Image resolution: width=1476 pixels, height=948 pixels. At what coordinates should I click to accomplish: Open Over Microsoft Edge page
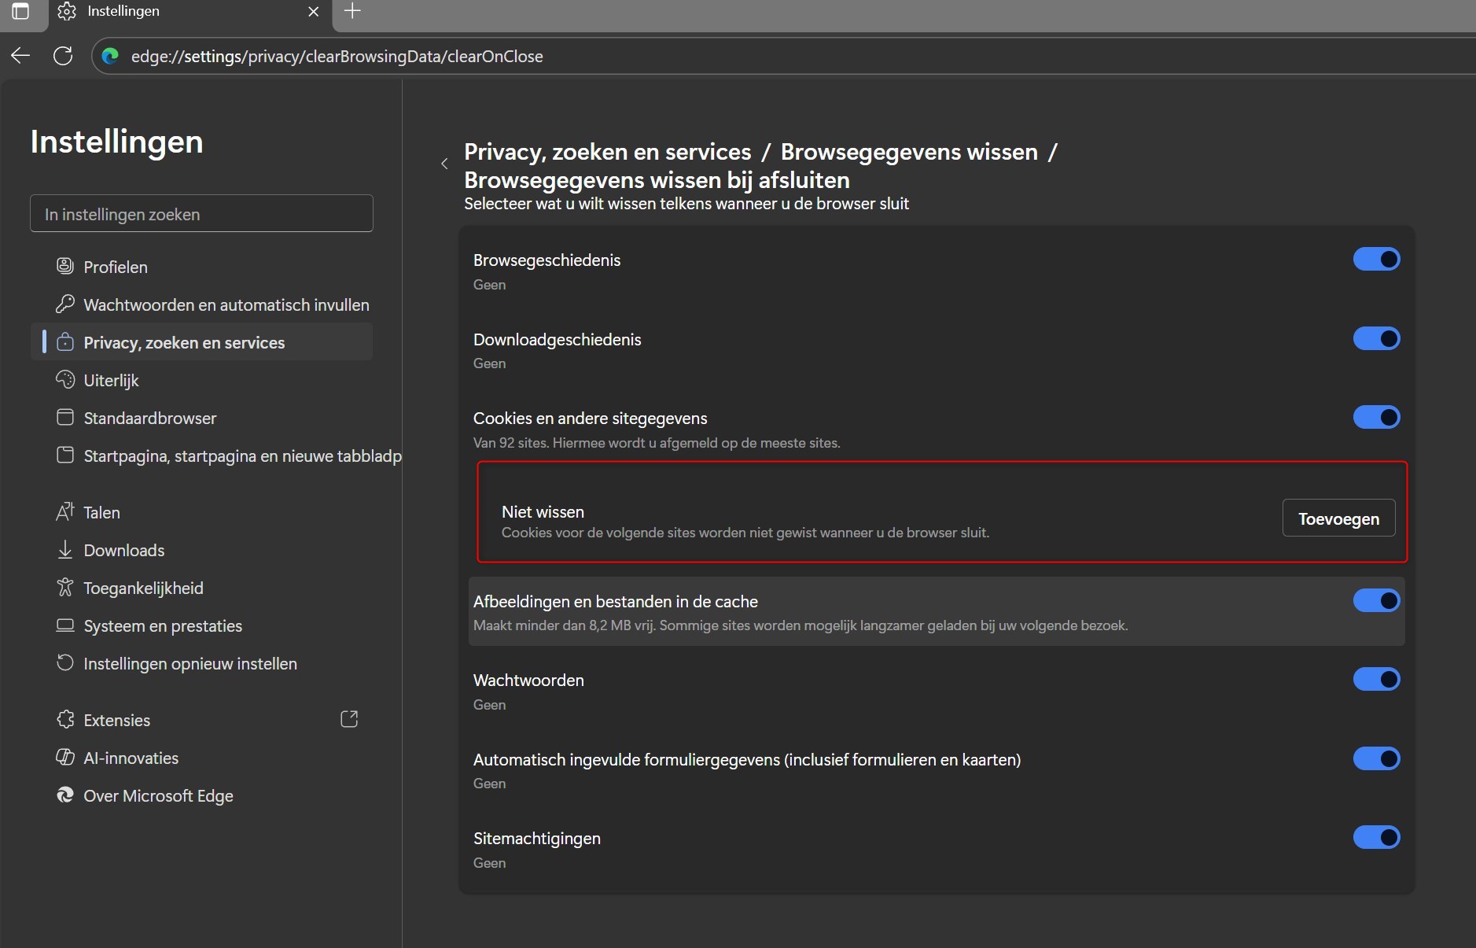point(201,795)
